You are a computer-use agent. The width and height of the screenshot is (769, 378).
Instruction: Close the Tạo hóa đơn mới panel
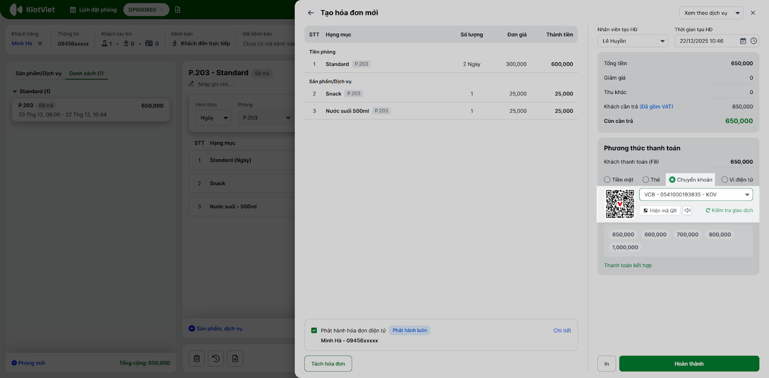(753, 13)
